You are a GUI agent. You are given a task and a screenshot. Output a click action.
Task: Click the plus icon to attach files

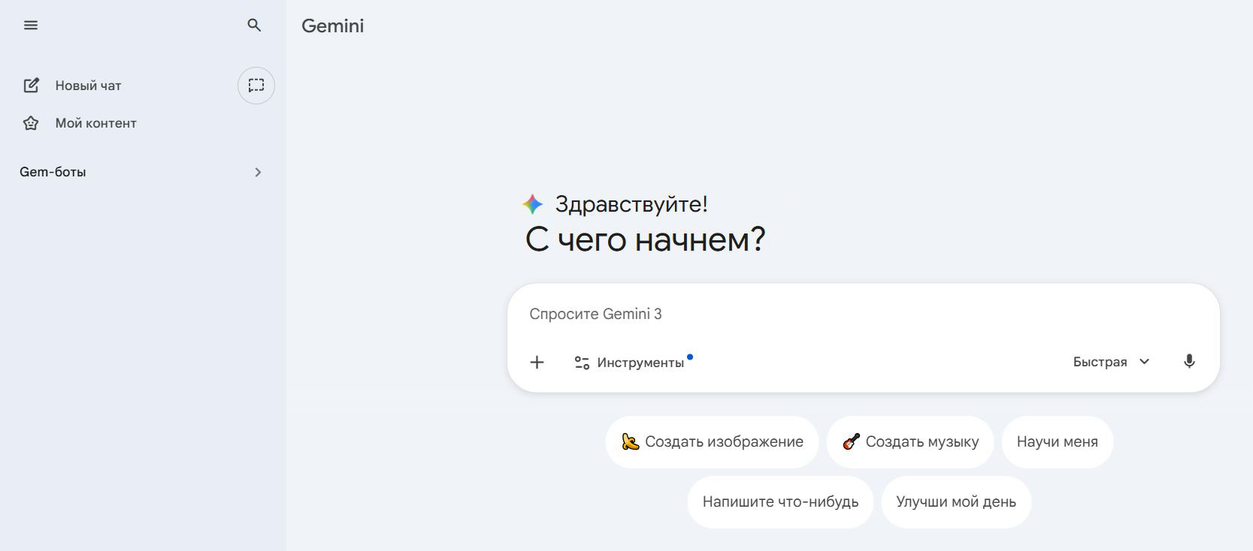click(537, 362)
